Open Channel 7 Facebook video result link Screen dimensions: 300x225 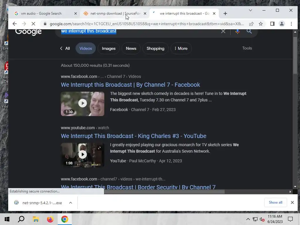tap(130, 85)
